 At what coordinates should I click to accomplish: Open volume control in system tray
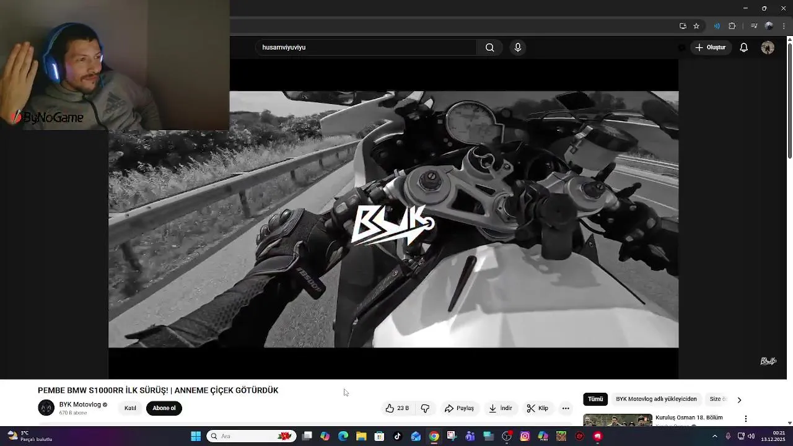[x=751, y=436]
